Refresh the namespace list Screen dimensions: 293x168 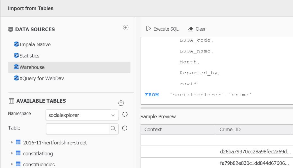125,114
